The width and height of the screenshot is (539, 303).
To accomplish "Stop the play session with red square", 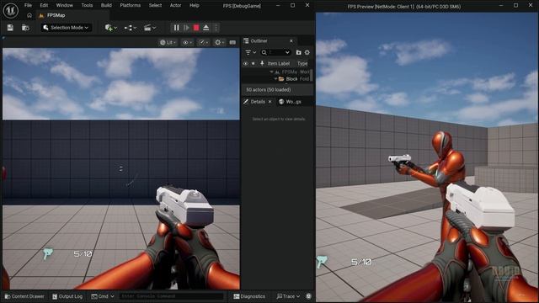I will click(x=196, y=28).
